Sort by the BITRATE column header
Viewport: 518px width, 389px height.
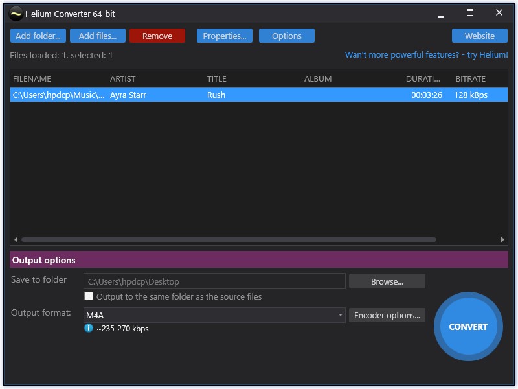click(x=471, y=78)
